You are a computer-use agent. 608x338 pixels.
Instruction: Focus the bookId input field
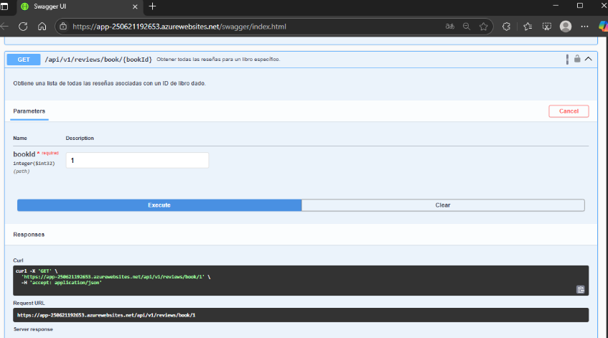[x=137, y=161]
